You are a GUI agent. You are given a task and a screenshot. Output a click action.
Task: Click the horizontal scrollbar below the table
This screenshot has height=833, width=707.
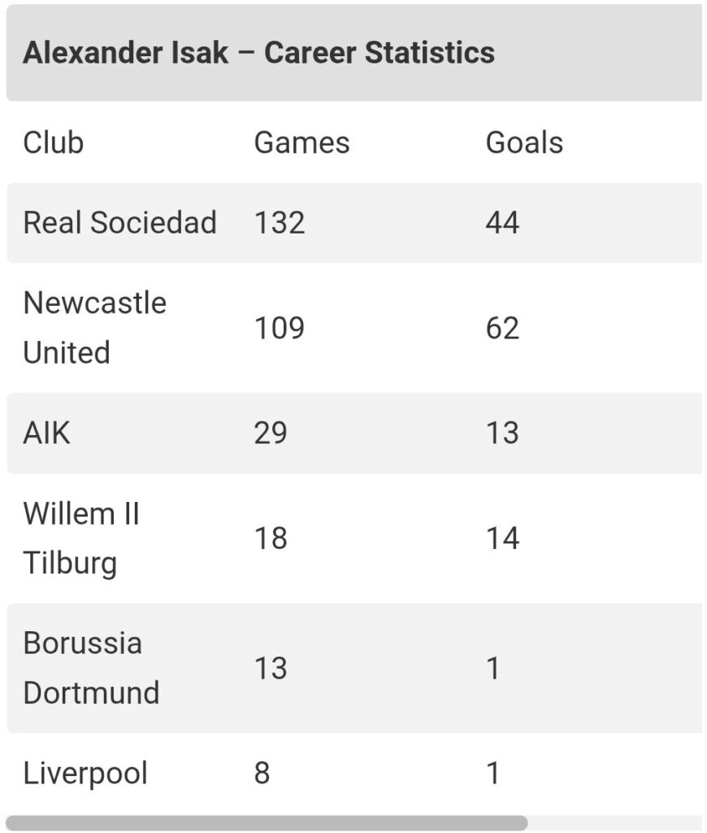pos(267,822)
